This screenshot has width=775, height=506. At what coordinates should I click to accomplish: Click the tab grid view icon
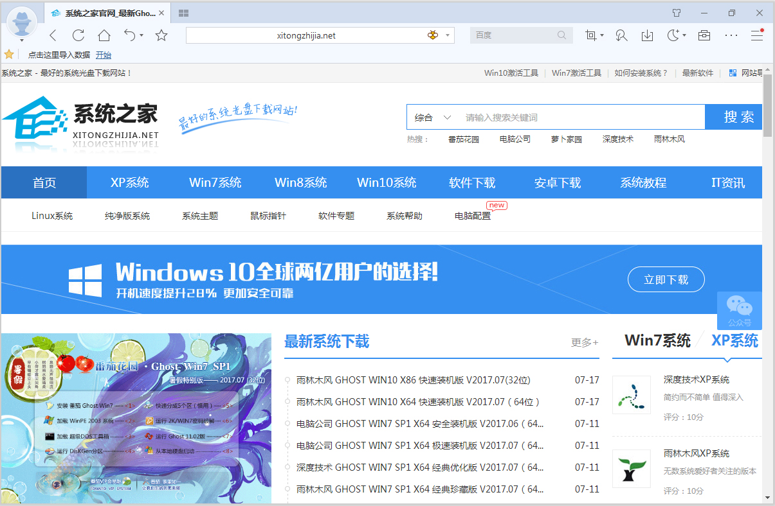click(183, 13)
